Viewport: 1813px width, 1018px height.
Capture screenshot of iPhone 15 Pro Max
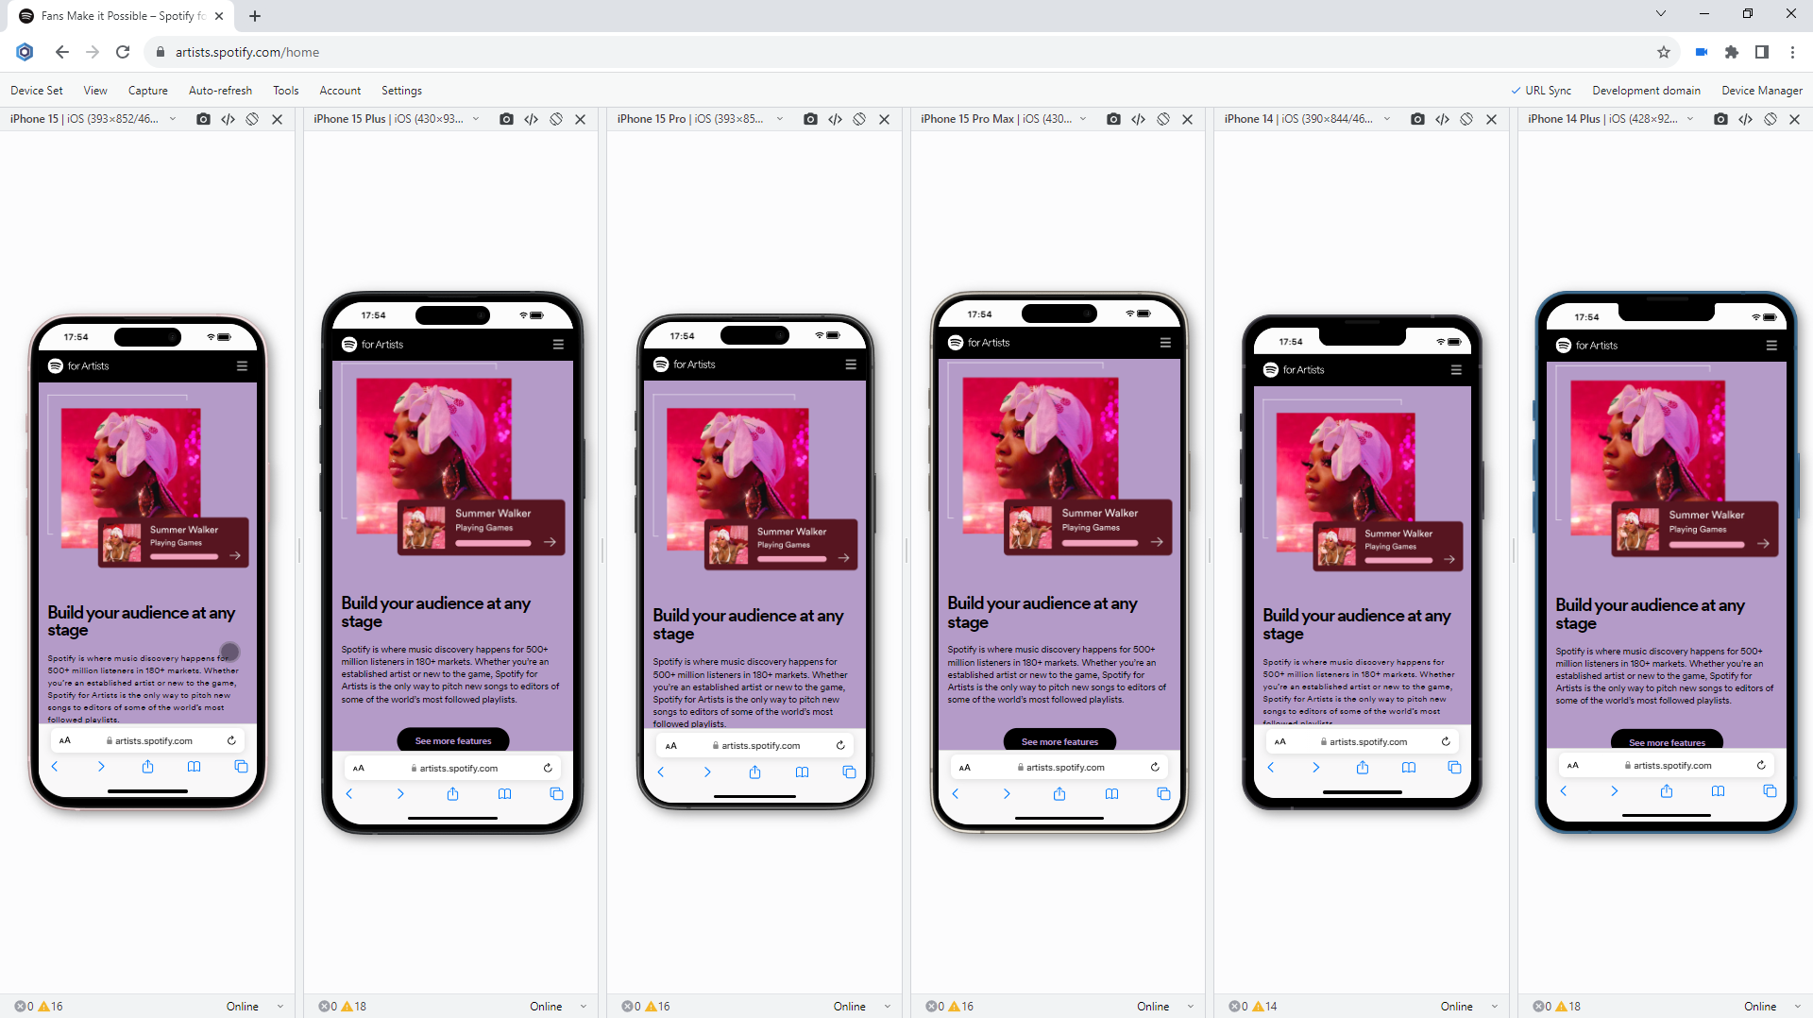tap(1114, 119)
